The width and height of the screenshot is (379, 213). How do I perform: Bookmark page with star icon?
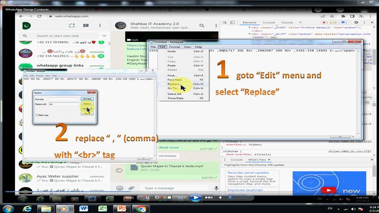click(332, 16)
